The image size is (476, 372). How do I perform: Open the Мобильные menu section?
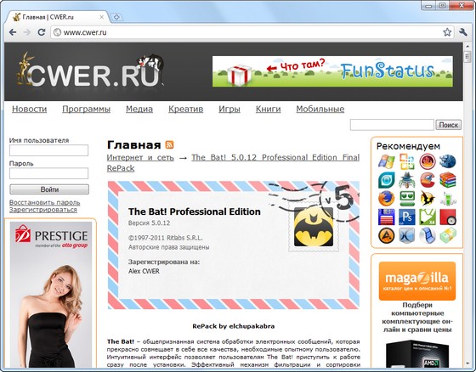pos(320,109)
